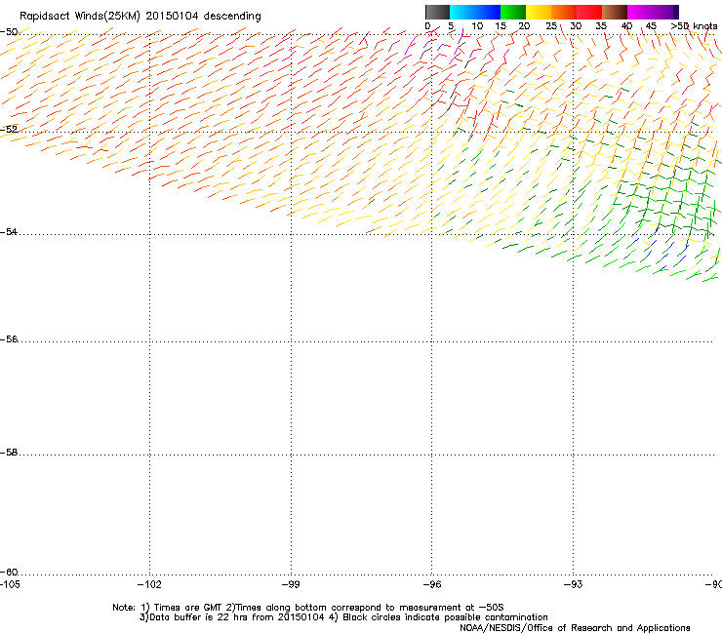Click the -52 latitude axis label
The image size is (722, 634).
9,130
